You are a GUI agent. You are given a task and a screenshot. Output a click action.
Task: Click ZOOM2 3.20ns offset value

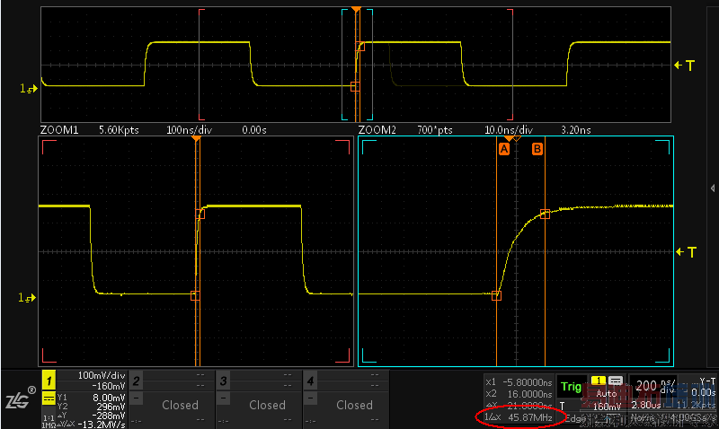[x=576, y=130]
